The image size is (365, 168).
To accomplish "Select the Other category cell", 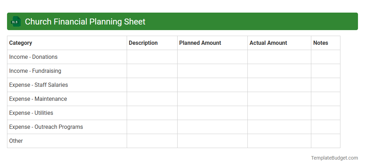I will coord(67,141).
